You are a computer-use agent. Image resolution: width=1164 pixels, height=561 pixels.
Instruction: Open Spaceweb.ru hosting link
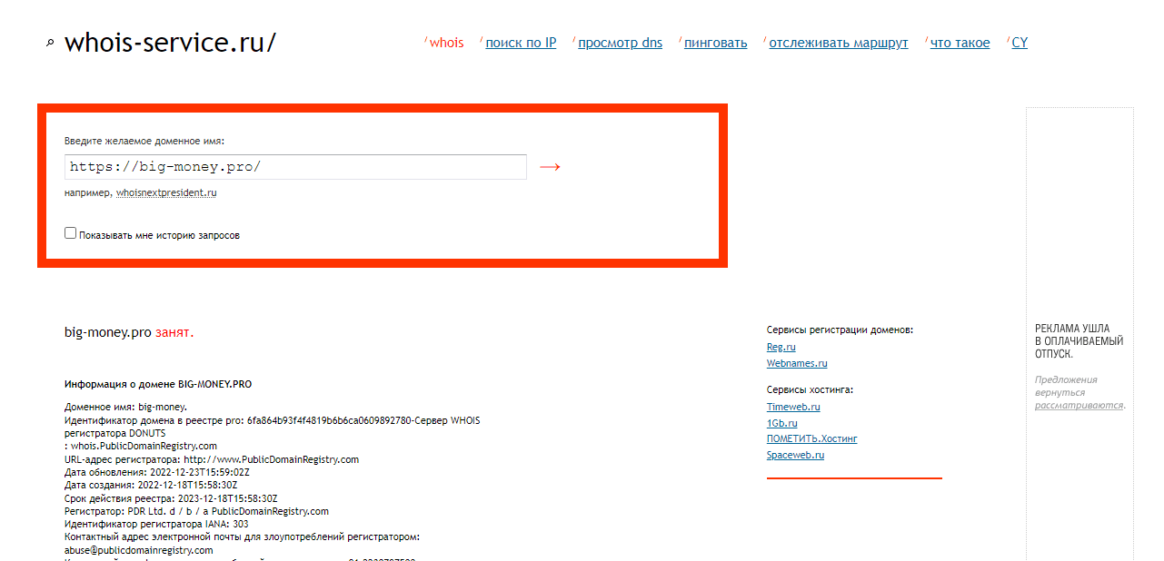point(795,455)
